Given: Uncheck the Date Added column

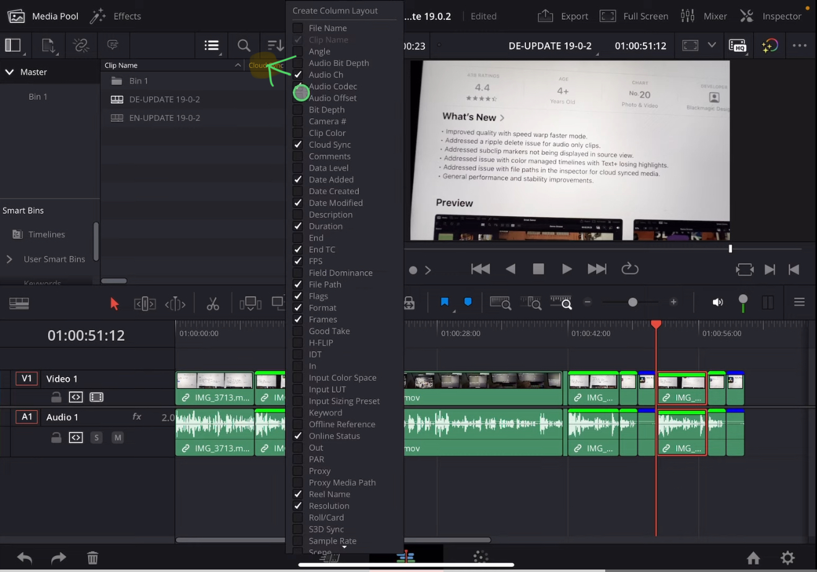Looking at the screenshot, I should [298, 180].
